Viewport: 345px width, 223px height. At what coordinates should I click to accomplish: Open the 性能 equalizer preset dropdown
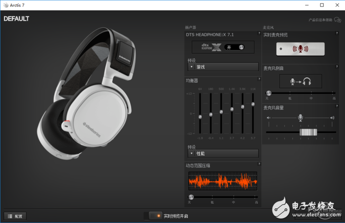223,154
